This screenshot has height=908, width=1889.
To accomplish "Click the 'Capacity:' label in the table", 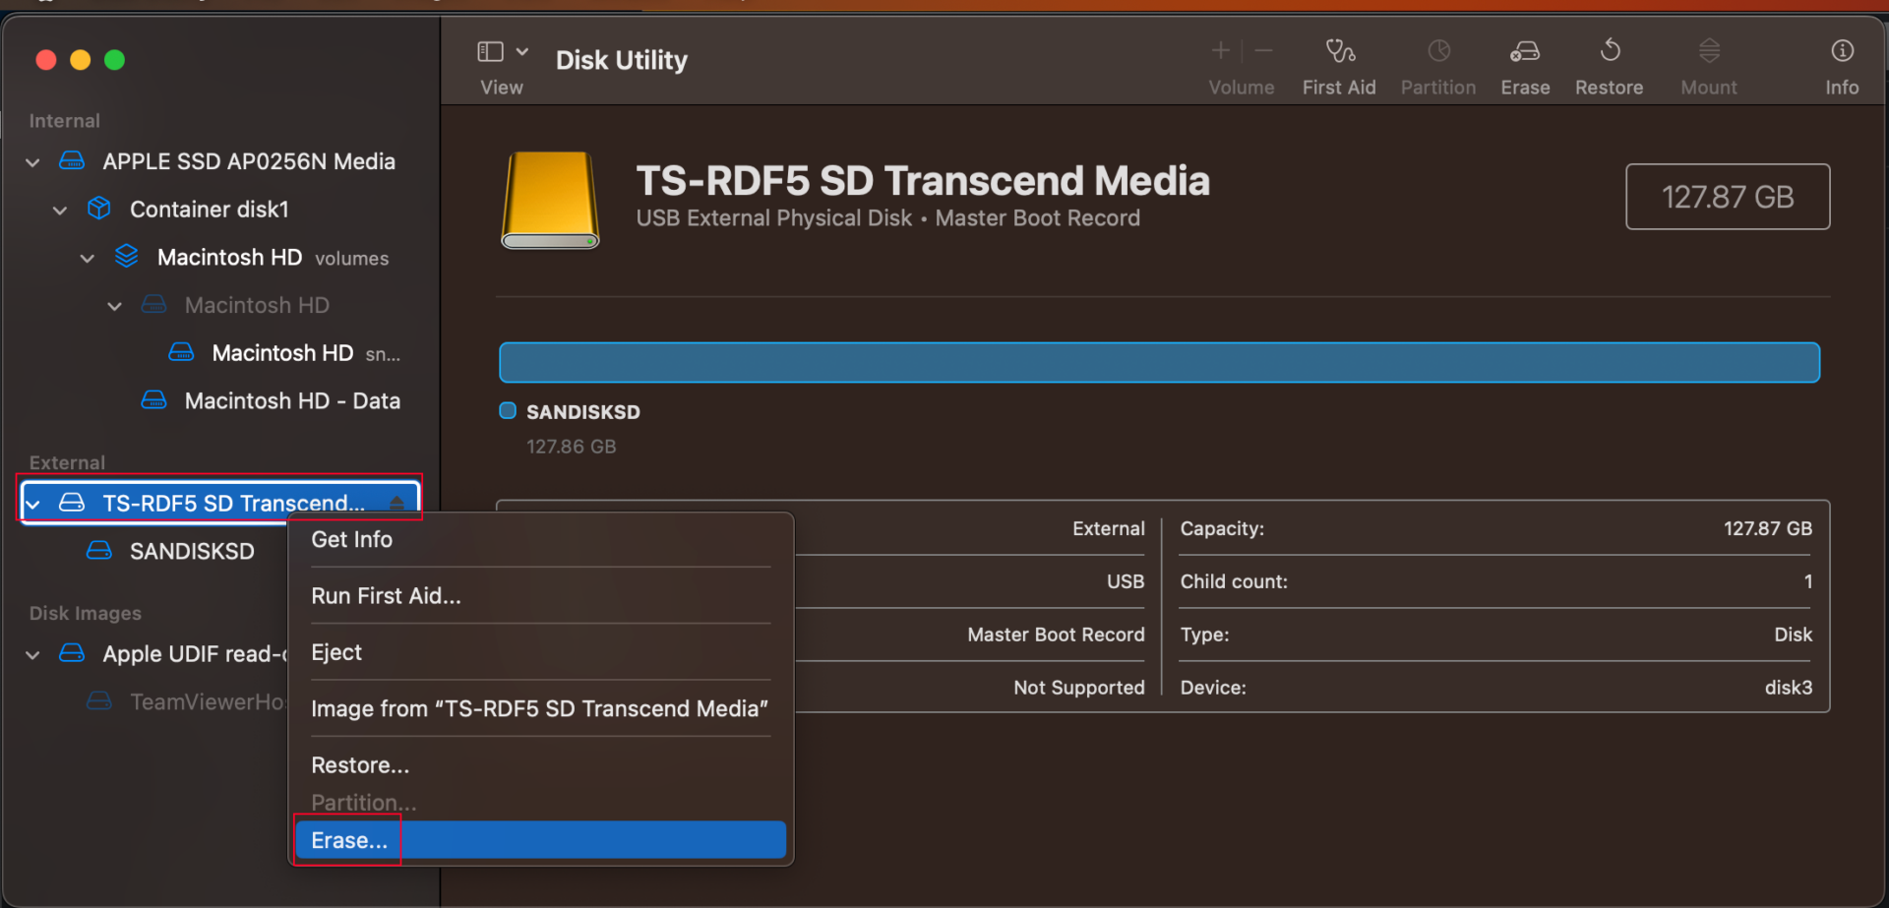I will tap(1222, 528).
